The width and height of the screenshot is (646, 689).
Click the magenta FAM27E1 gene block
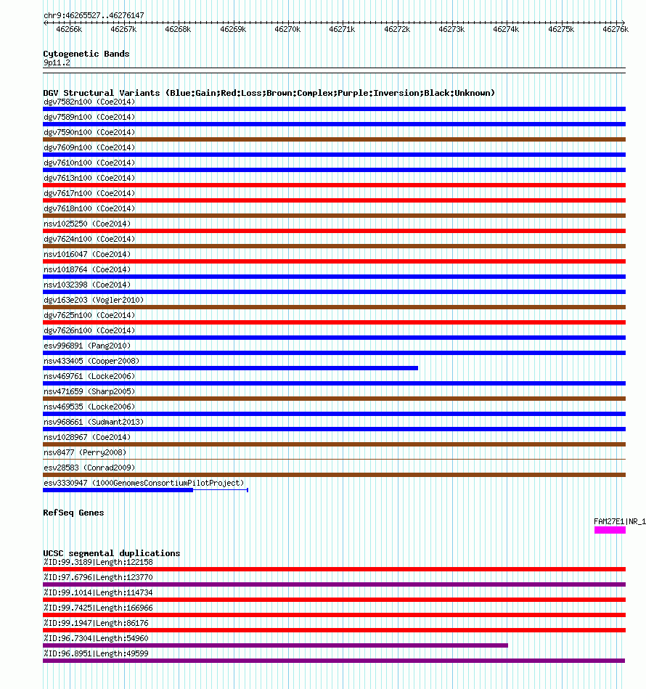[x=610, y=531]
